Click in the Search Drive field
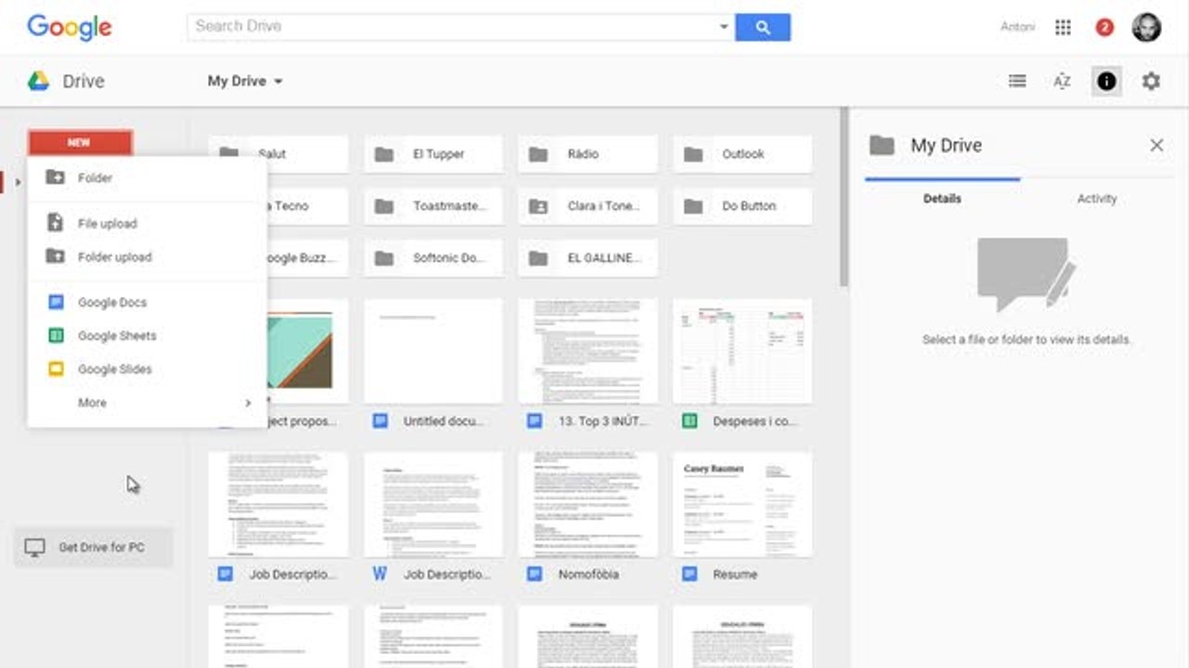This screenshot has width=1189, height=668. 452,27
